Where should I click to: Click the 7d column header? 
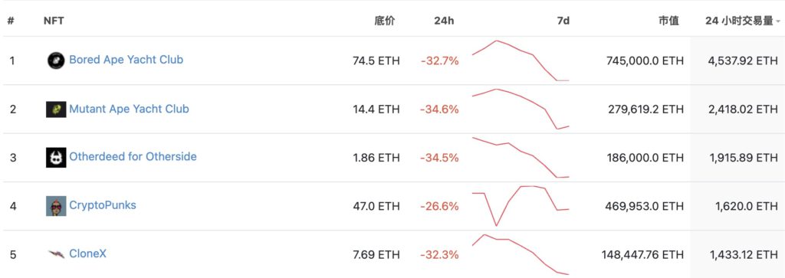coord(563,21)
